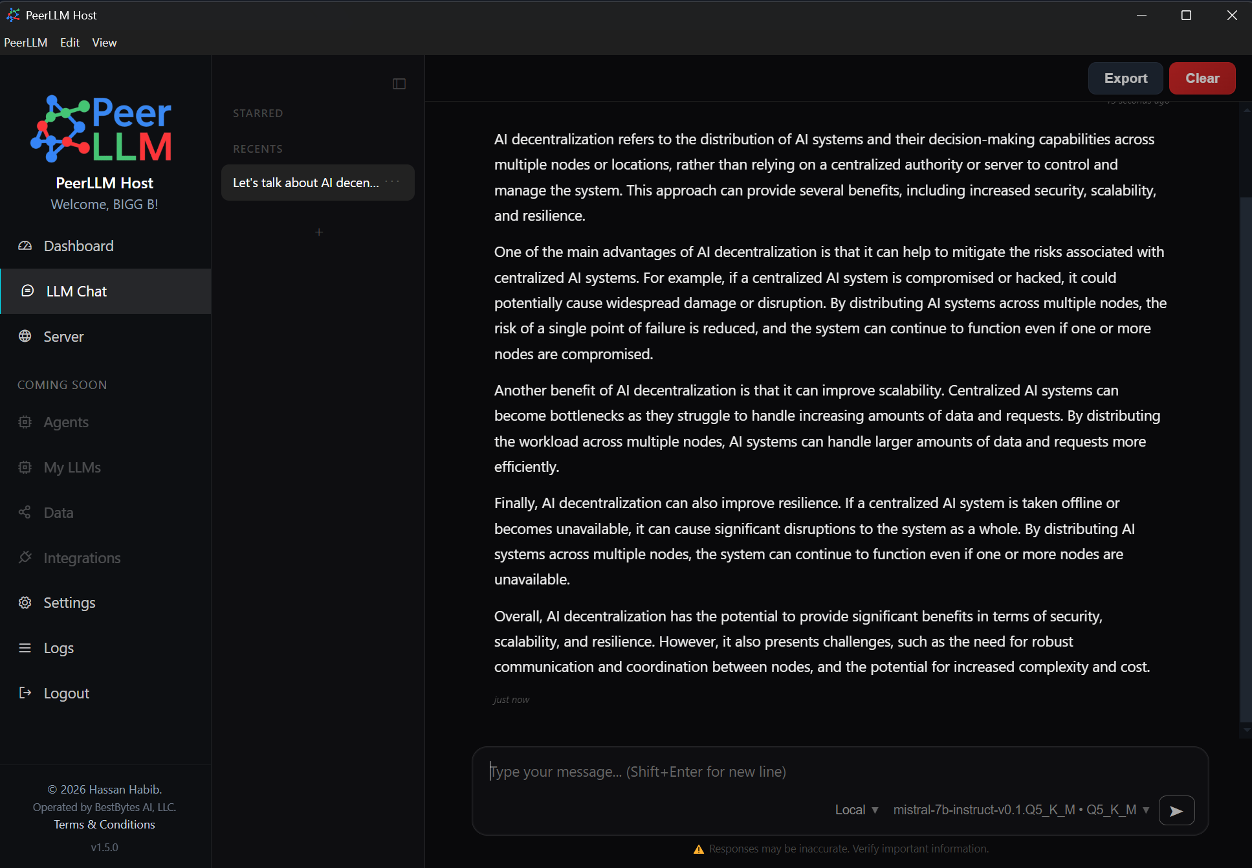Open the Terms & Conditions link

(104, 825)
